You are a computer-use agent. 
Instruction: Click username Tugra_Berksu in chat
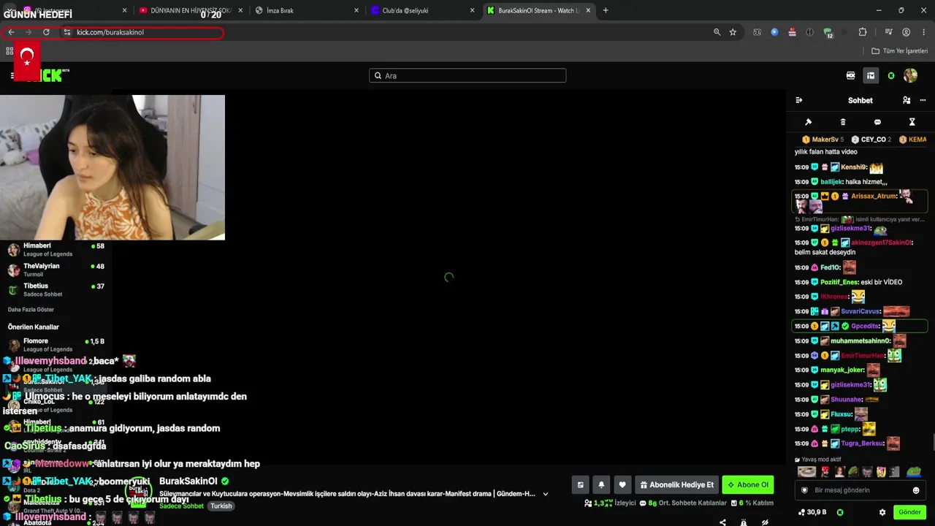(861, 443)
